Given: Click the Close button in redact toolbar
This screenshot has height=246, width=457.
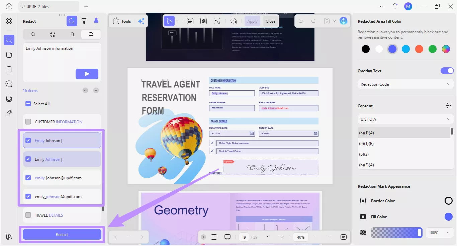Looking at the screenshot, I should click(271, 21).
